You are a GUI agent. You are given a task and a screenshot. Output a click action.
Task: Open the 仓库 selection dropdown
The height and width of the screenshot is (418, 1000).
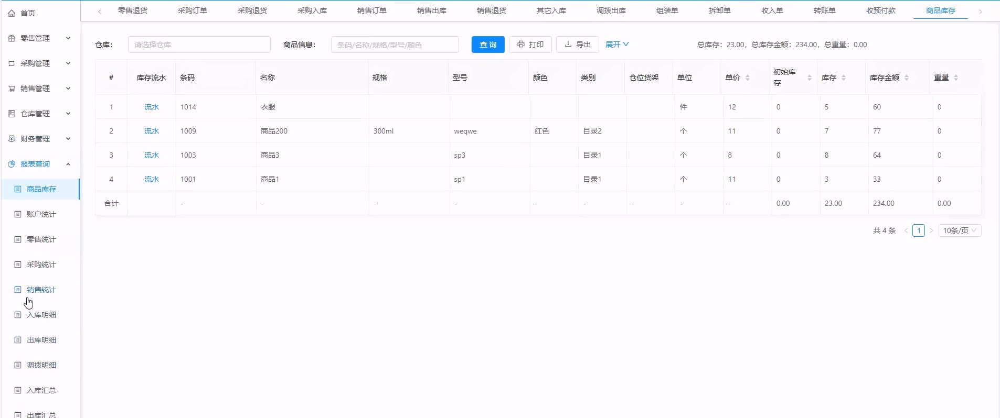(199, 45)
